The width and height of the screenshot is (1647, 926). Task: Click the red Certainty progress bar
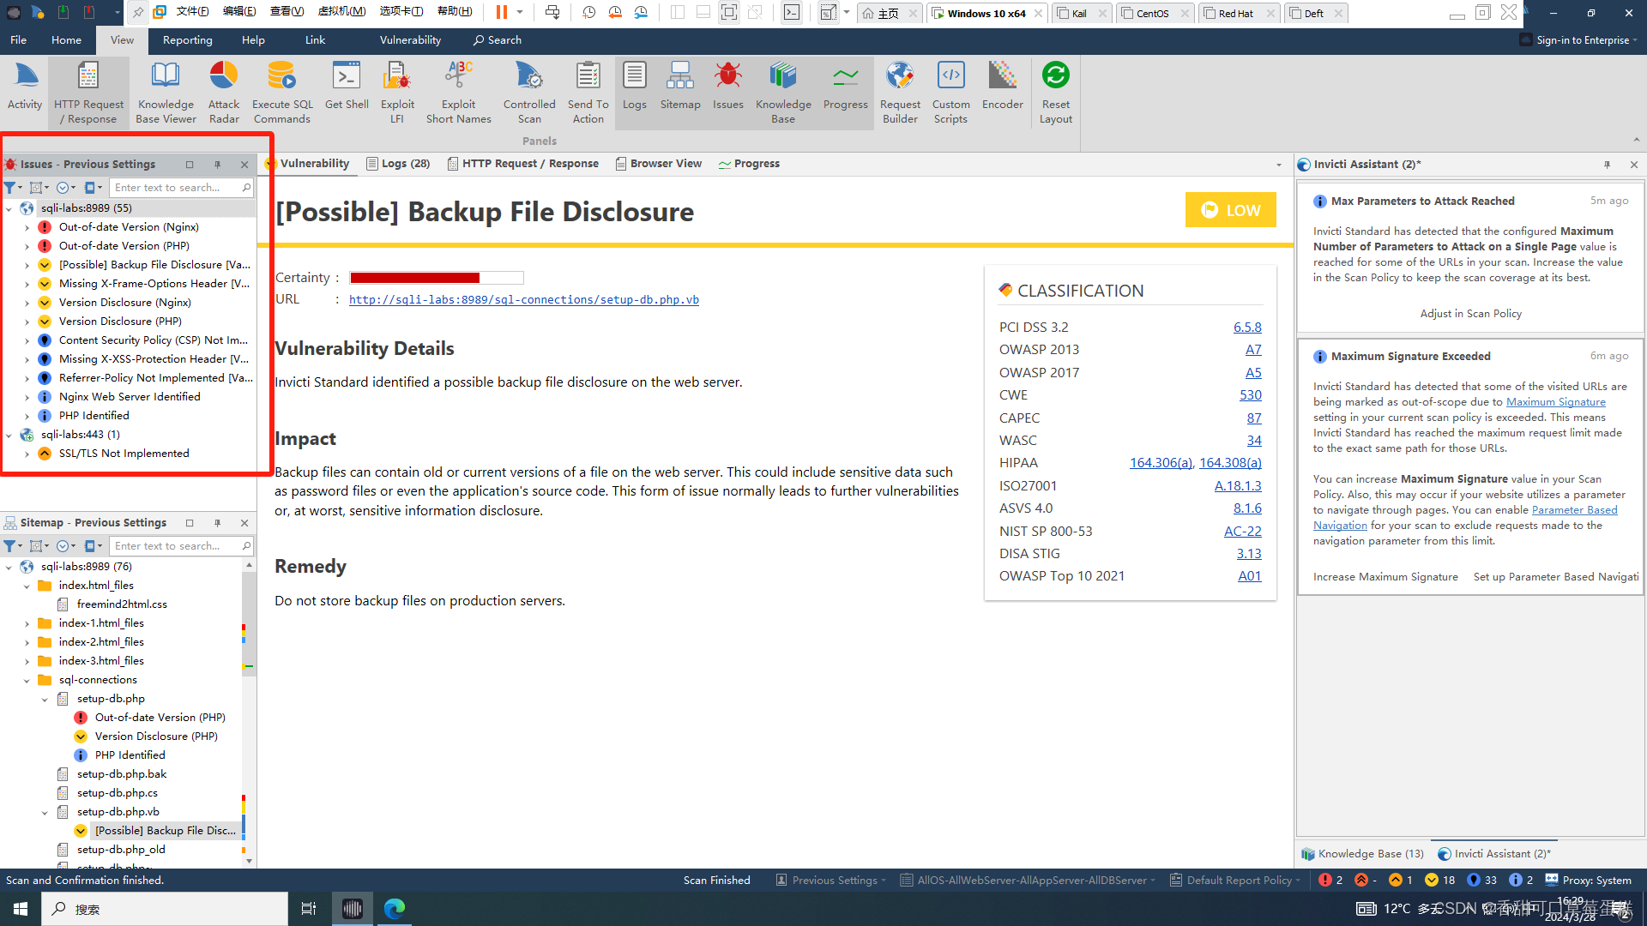[x=414, y=278]
